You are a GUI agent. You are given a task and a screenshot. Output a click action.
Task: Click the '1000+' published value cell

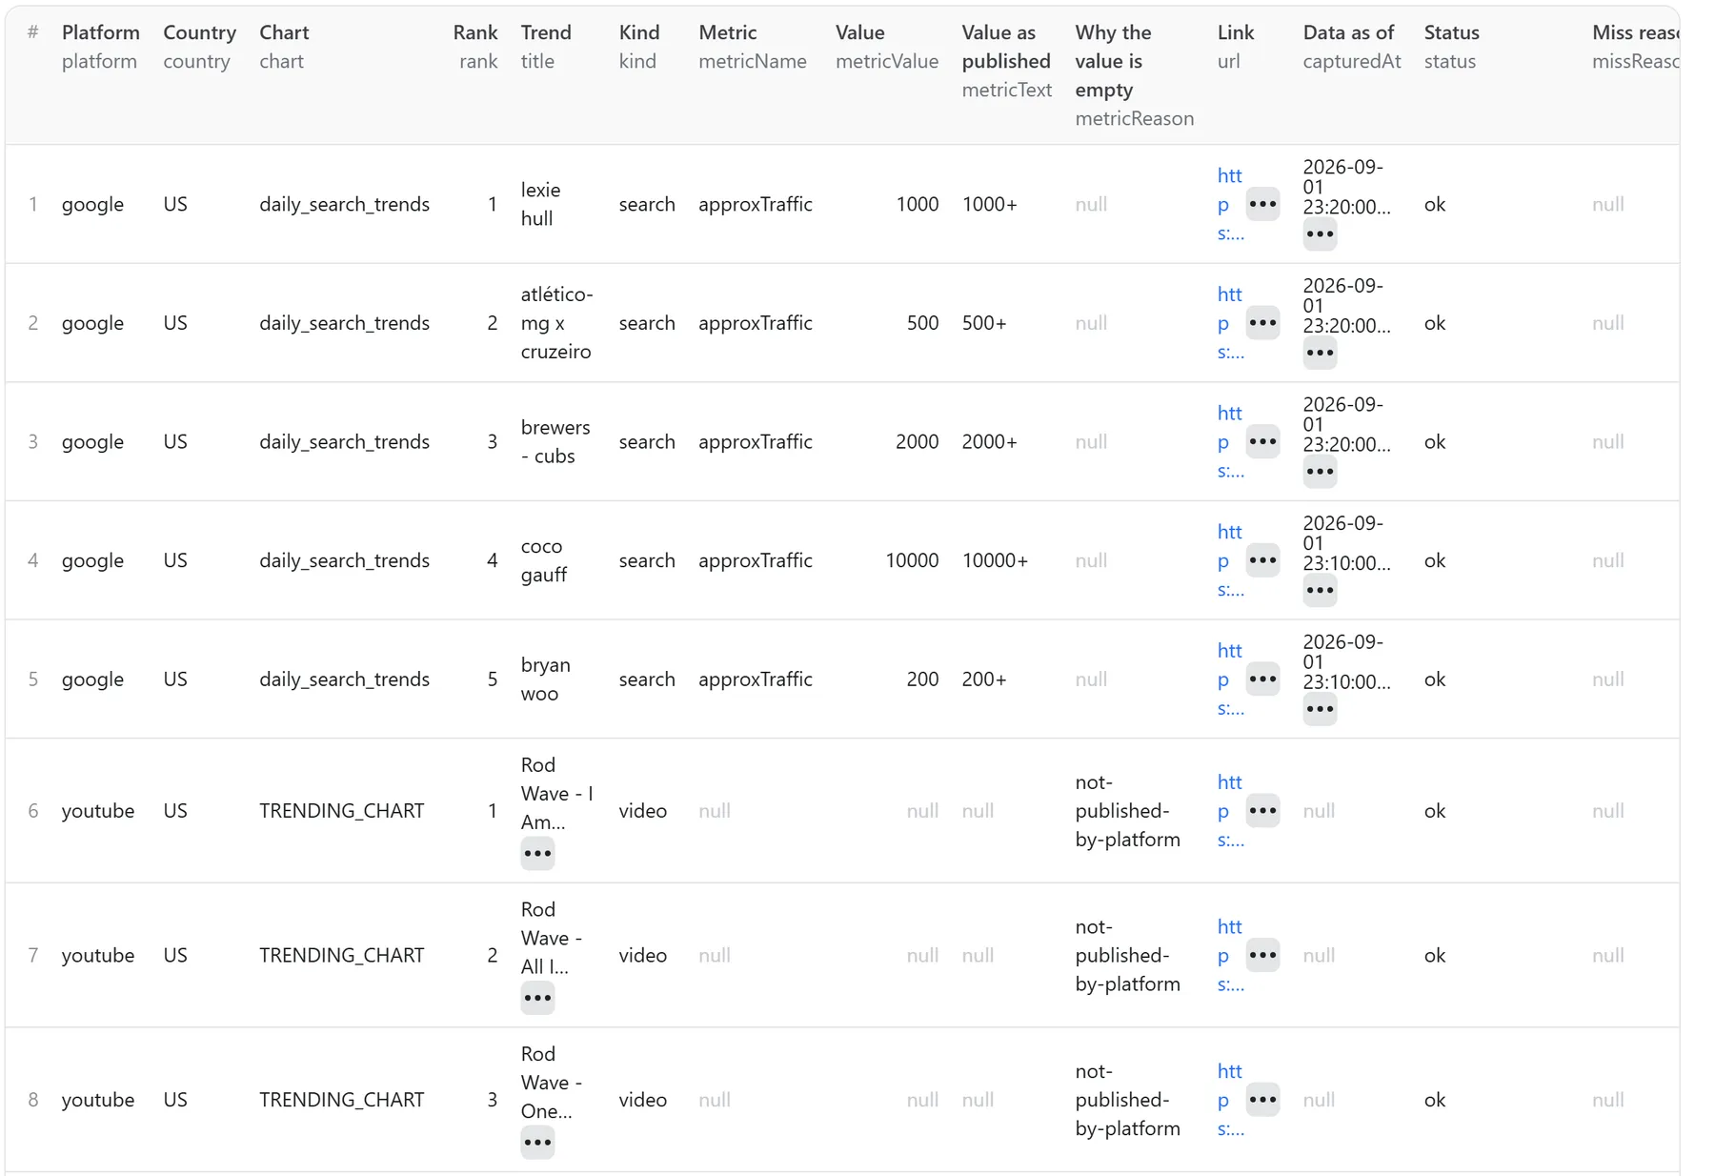tap(989, 204)
